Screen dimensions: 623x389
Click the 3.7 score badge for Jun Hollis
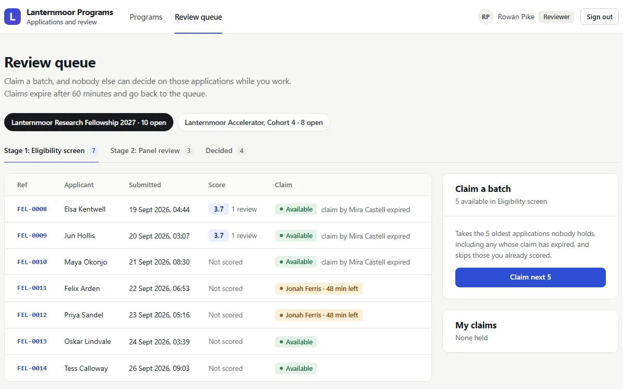pyautogui.click(x=219, y=235)
